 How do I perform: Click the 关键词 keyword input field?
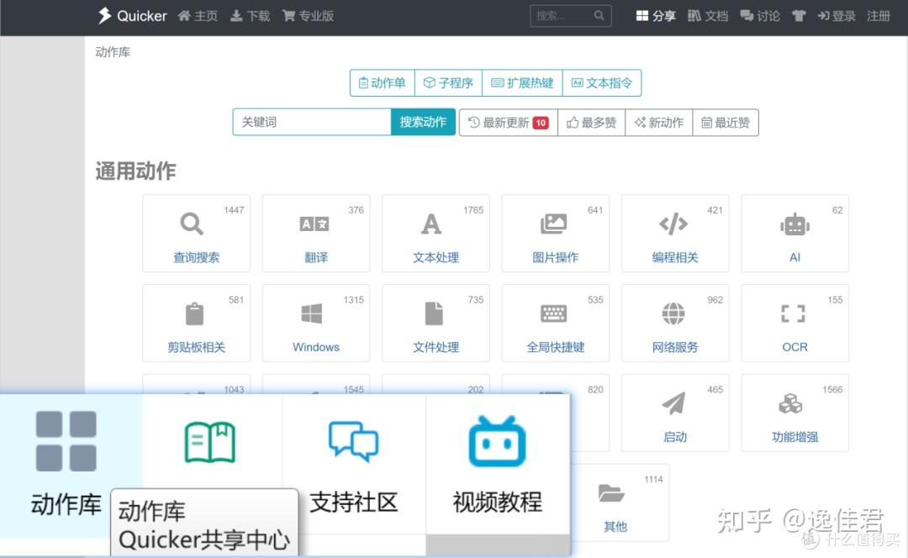pos(312,122)
